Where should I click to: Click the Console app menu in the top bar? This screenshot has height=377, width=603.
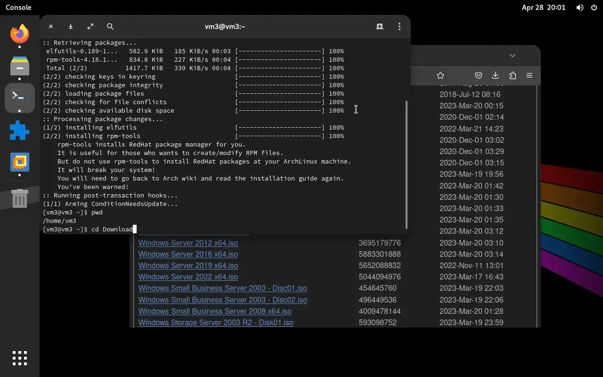tap(18, 8)
